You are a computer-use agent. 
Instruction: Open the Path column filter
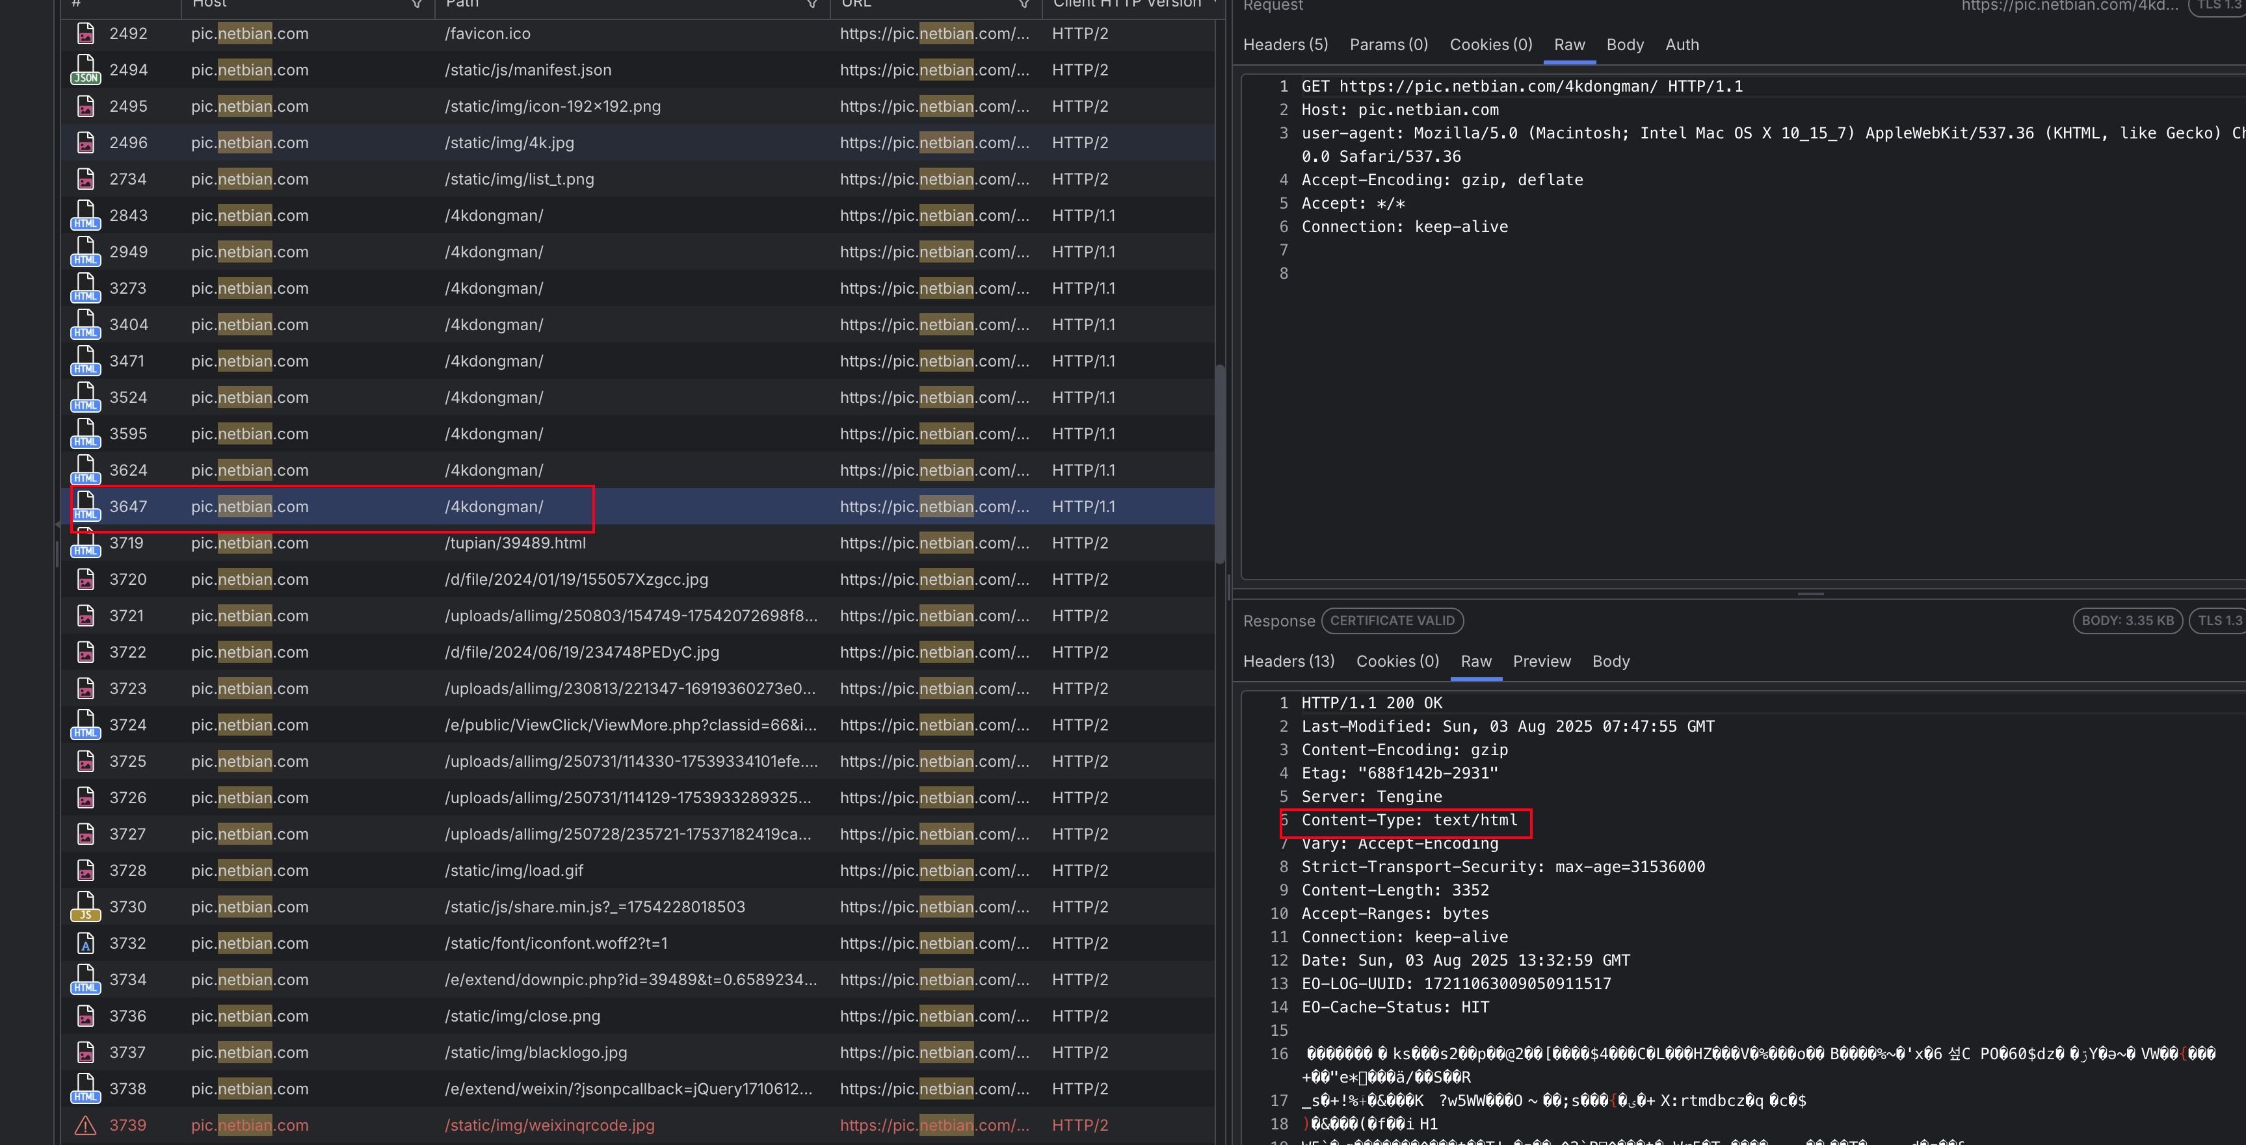(812, 5)
